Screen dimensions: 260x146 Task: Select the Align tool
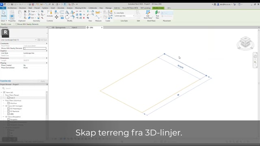tap(56, 12)
